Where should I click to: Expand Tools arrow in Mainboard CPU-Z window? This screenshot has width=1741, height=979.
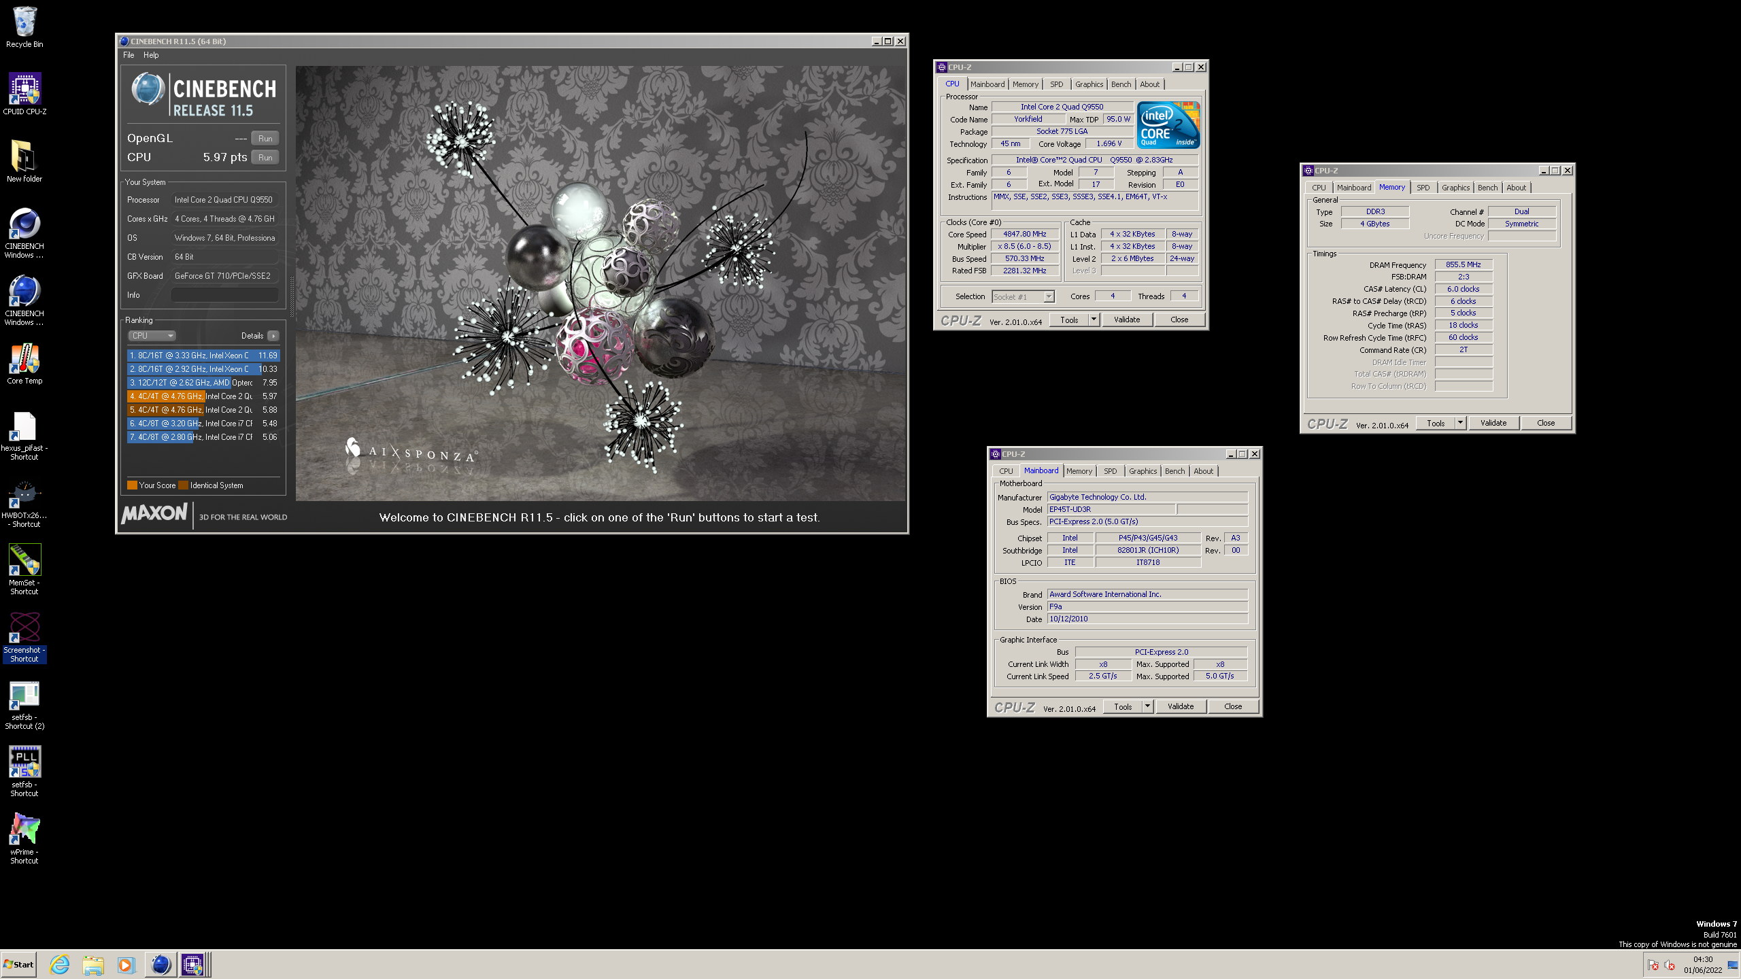click(1148, 706)
